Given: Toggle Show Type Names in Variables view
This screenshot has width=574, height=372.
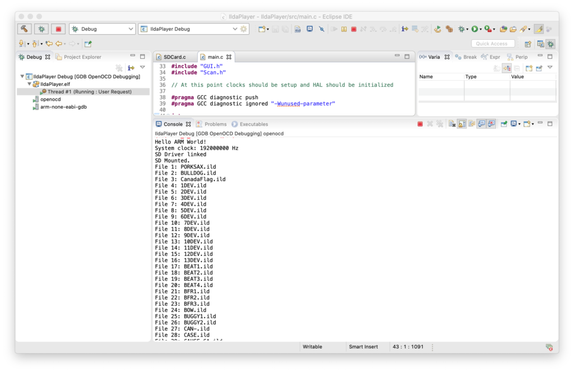Looking at the screenshot, I should click(496, 68).
